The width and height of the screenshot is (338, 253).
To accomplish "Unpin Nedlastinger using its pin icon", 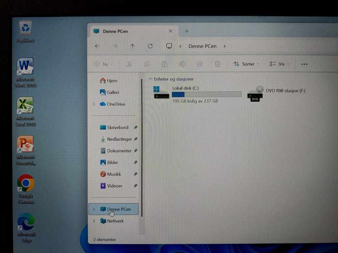I will (136, 139).
